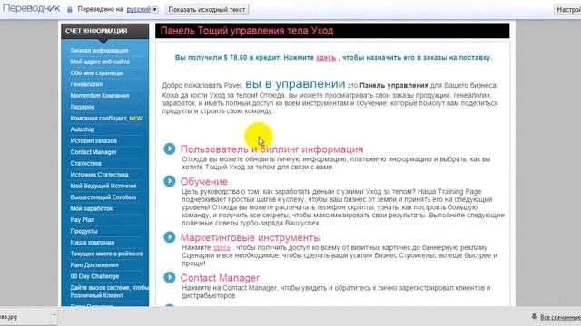Click the СЧЕТ ИНФОРМАЦИЯ sidebar header
Screen dimensions: 581x326
click(x=105, y=31)
